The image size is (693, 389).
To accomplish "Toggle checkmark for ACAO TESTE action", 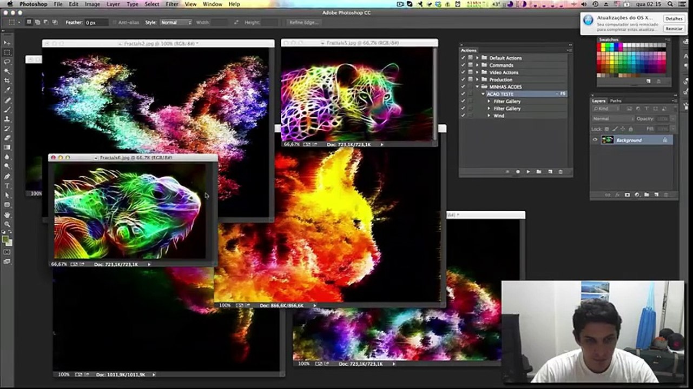I will (x=463, y=94).
